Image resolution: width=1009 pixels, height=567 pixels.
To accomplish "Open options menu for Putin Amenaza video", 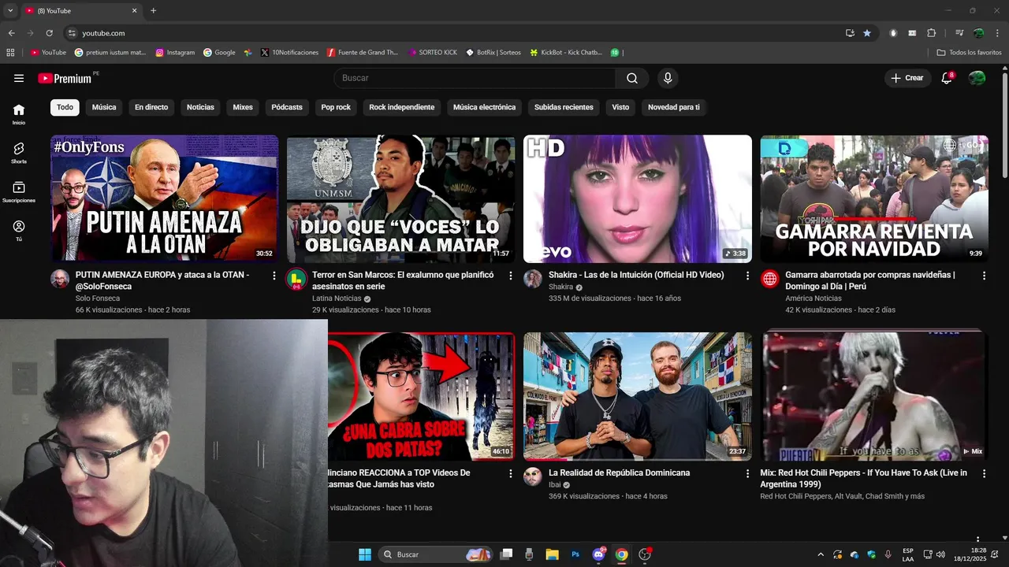I will (x=274, y=276).
